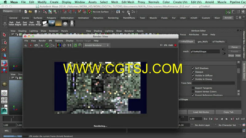Expand shelf options menu arrow at left
This screenshot has height=138, width=246.
click(5, 25)
